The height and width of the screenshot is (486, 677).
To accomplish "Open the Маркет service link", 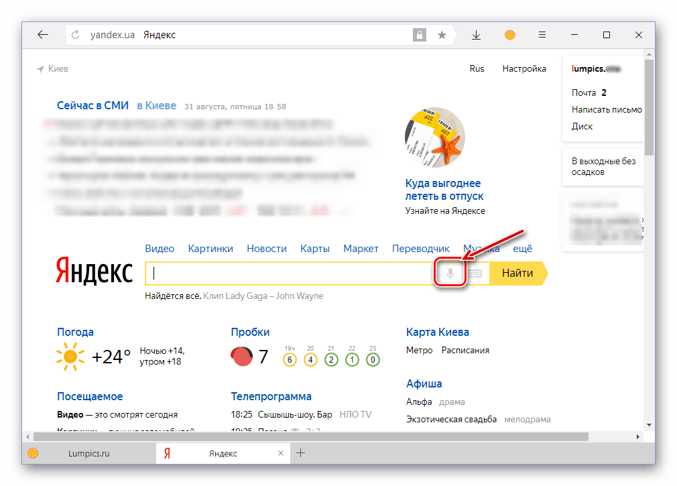I will tap(361, 249).
